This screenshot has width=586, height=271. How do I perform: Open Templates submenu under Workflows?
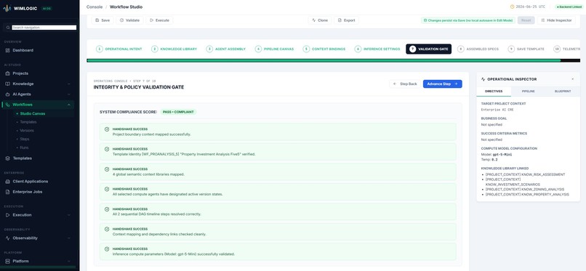click(x=28, y=122)
